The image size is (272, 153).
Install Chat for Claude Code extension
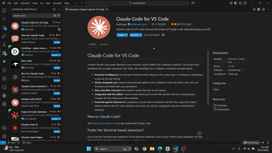pyautogui.click(x=57, y=42)
